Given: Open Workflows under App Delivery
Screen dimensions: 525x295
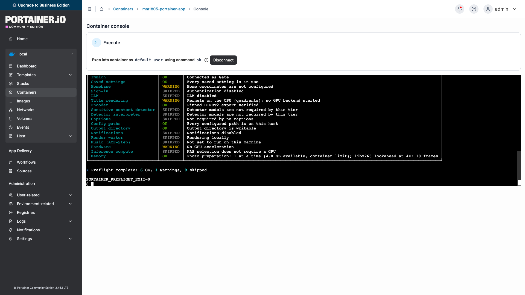Looking at the screenshot, I should point(41,162).
